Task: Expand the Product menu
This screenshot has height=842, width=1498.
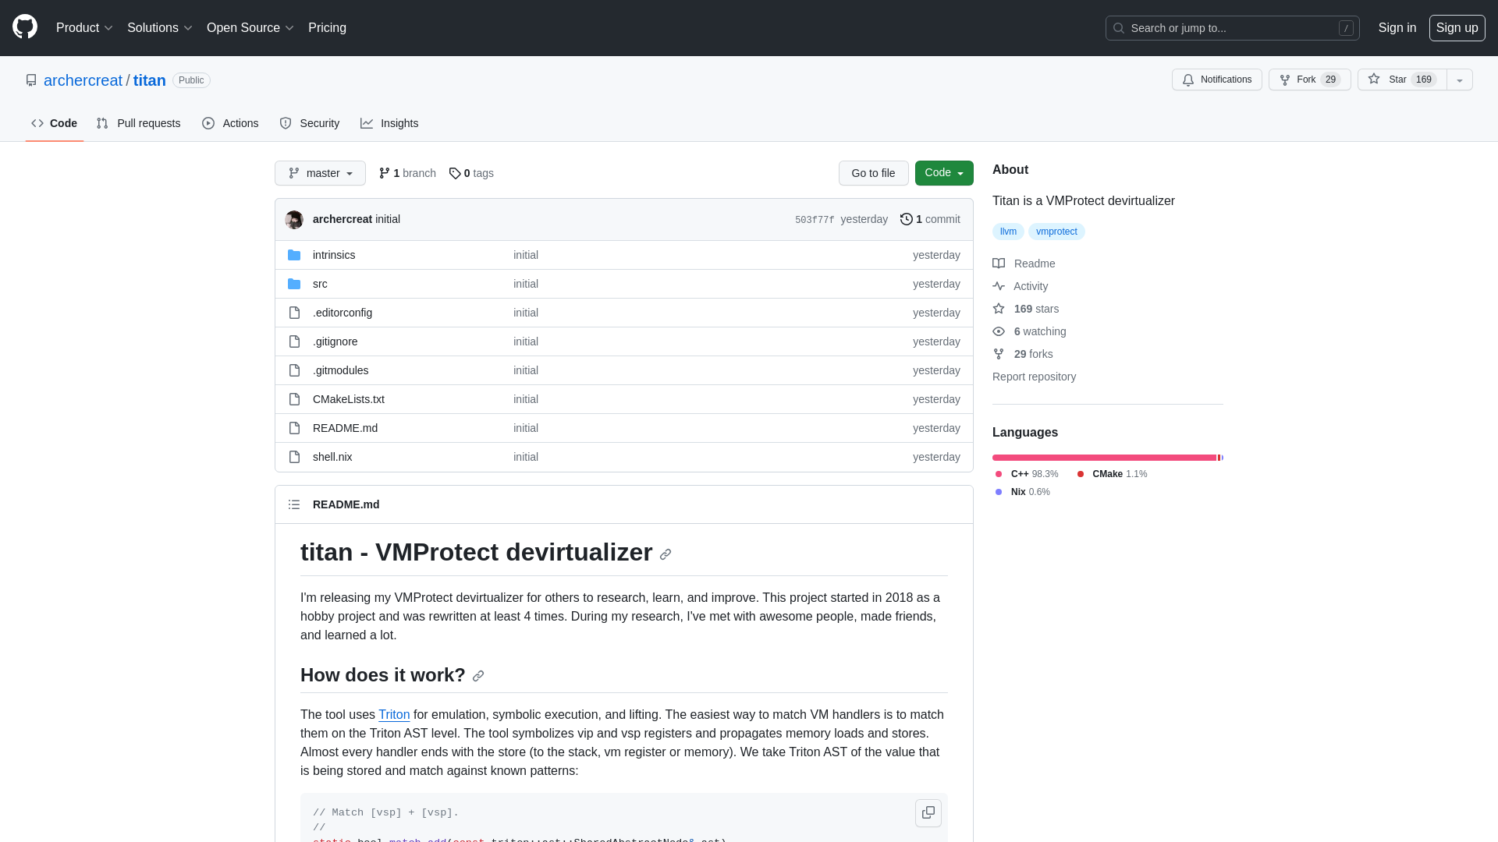Action: (x=84, y=28)
